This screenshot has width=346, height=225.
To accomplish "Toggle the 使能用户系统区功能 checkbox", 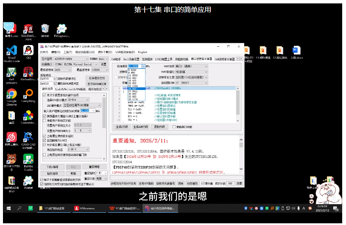I will [45, 121].
